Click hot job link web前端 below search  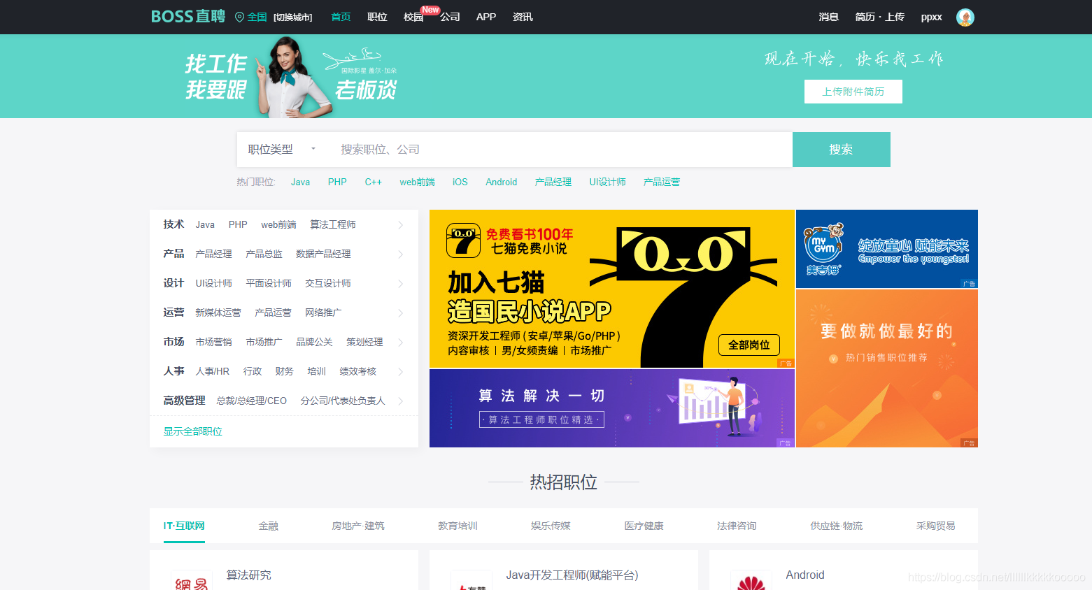417,182
